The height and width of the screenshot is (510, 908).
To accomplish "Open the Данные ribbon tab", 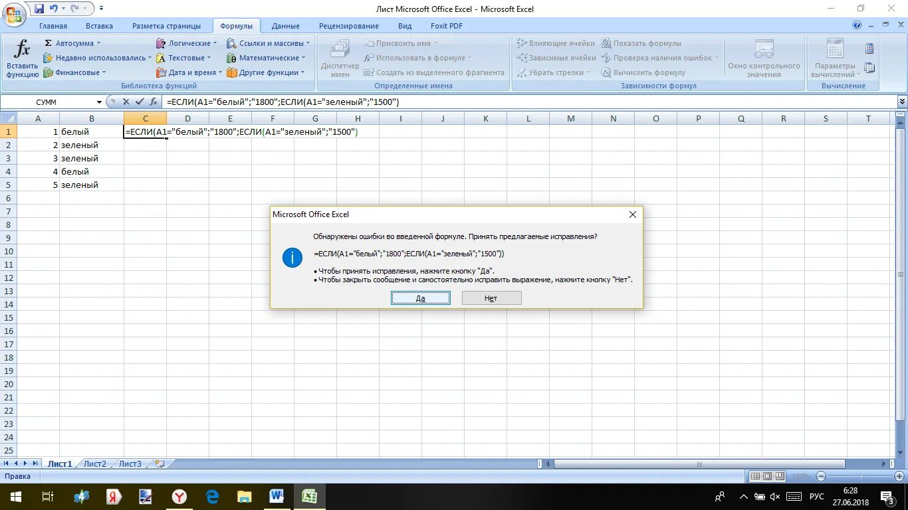I will tap(286, 26).
